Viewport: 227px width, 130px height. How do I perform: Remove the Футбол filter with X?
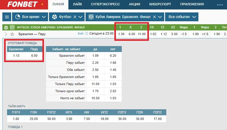[75, 17]
